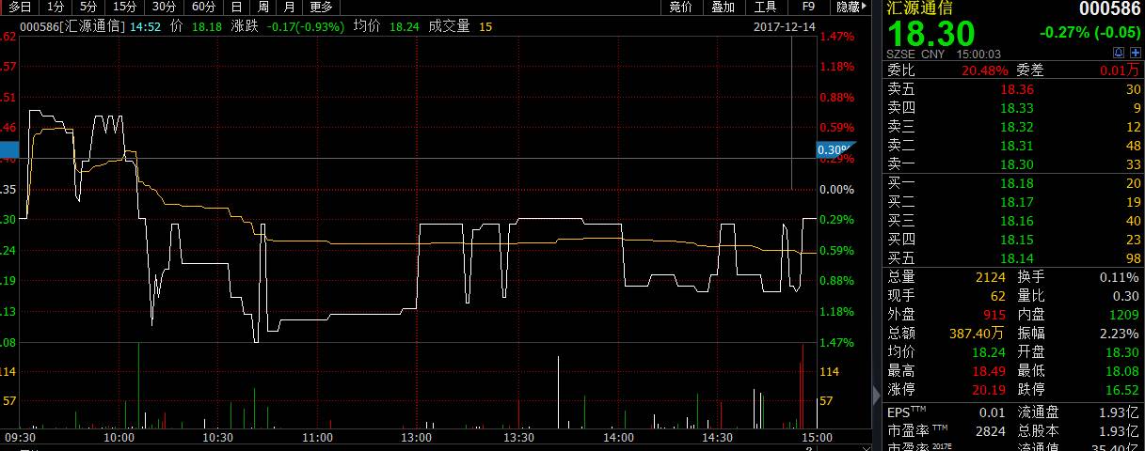Switch to the 周 weekly chart
The image size is (1145, 451).
pyautogui.click(x=263, y=7)
